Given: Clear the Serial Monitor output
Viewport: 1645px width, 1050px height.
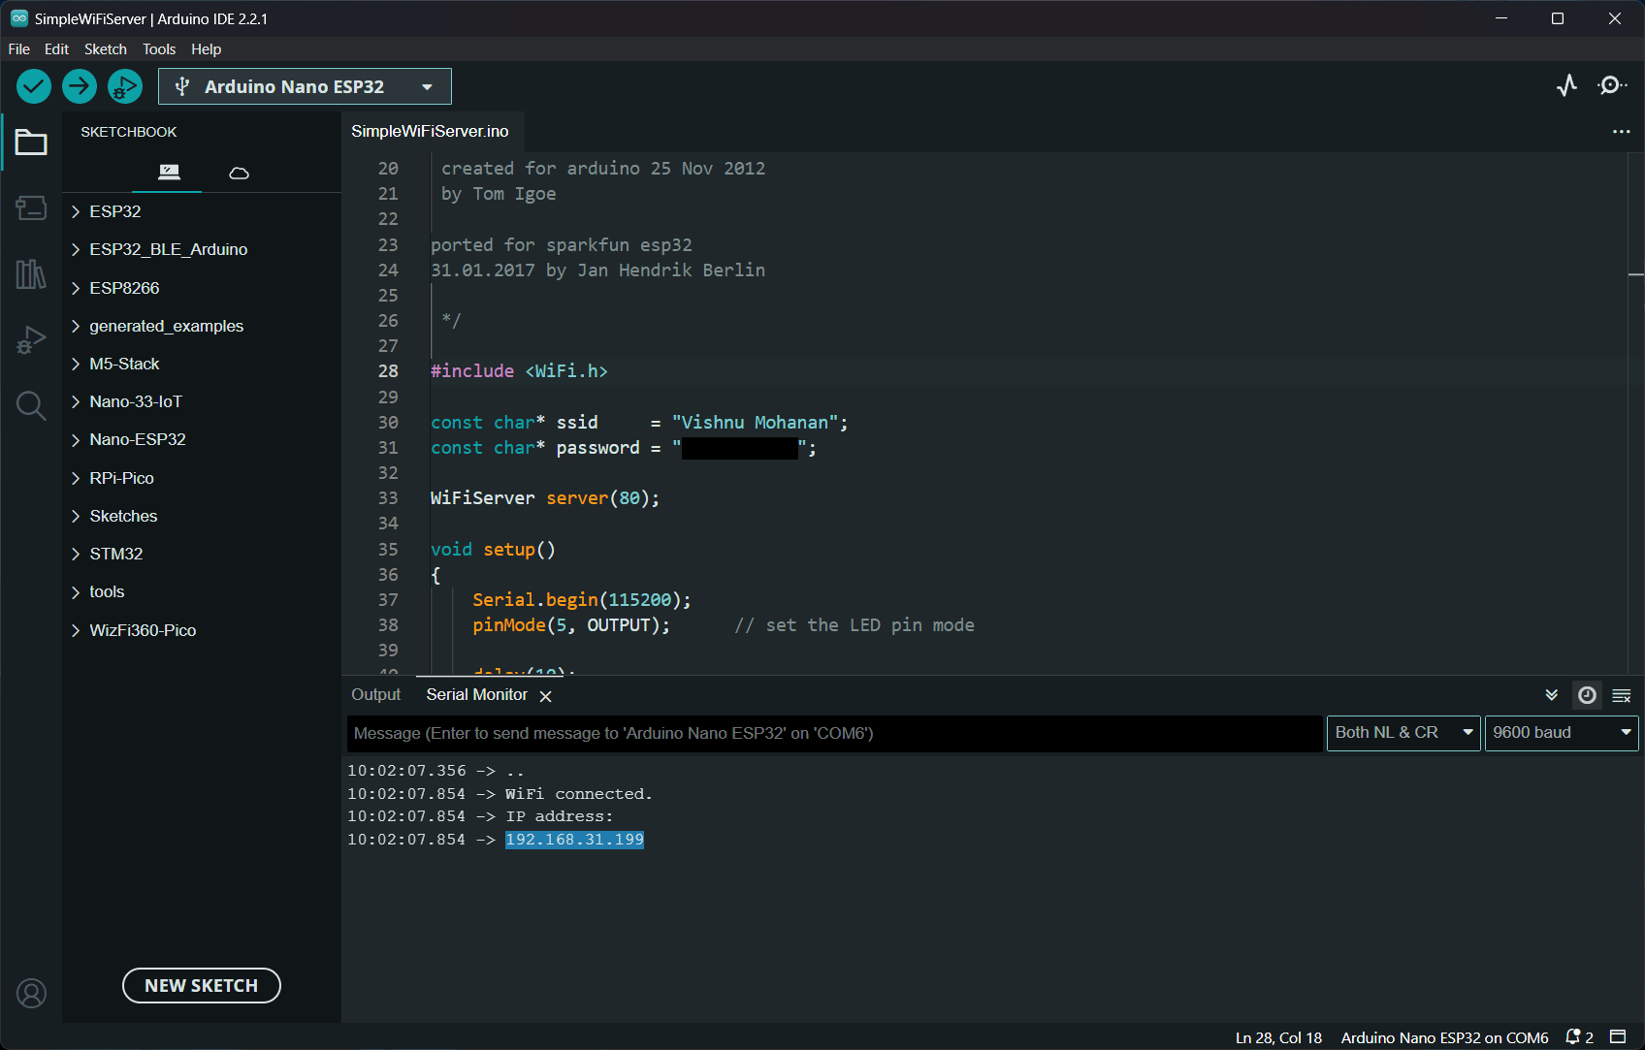Looking at the screenshot, I should click(1622, 696).
